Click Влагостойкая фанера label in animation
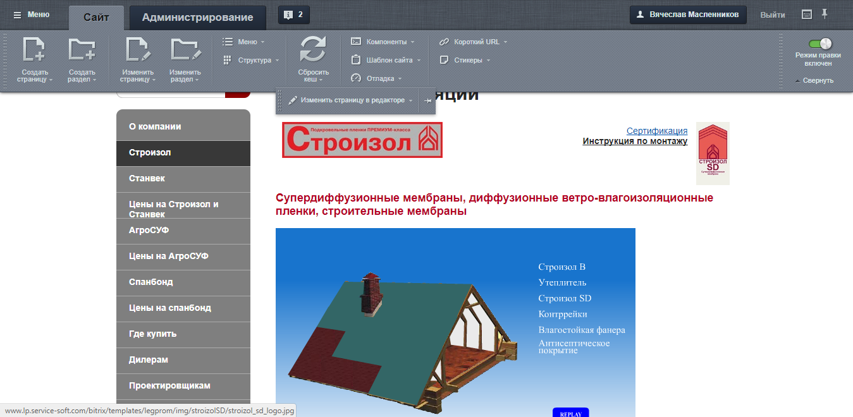853x417 pixels. tap(582, 330)
